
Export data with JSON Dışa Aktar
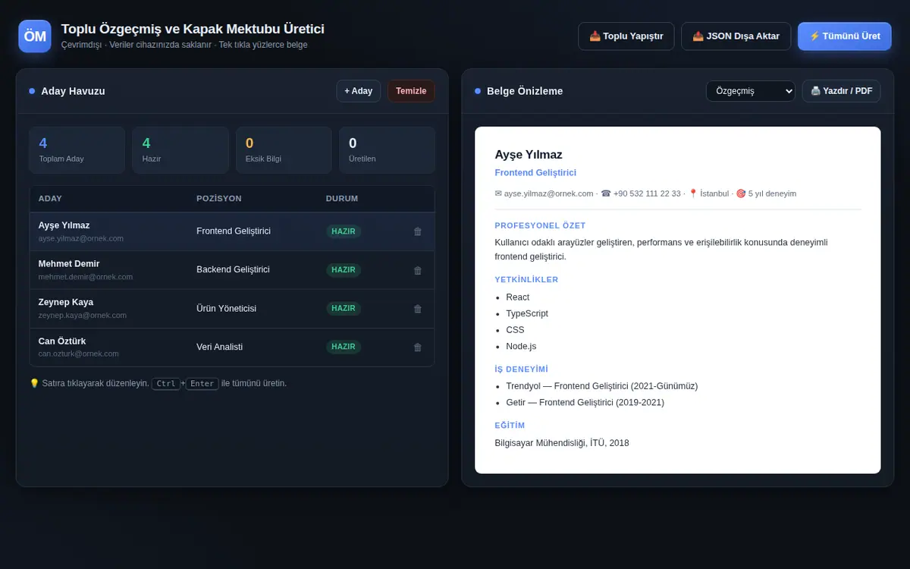point(736,36)
